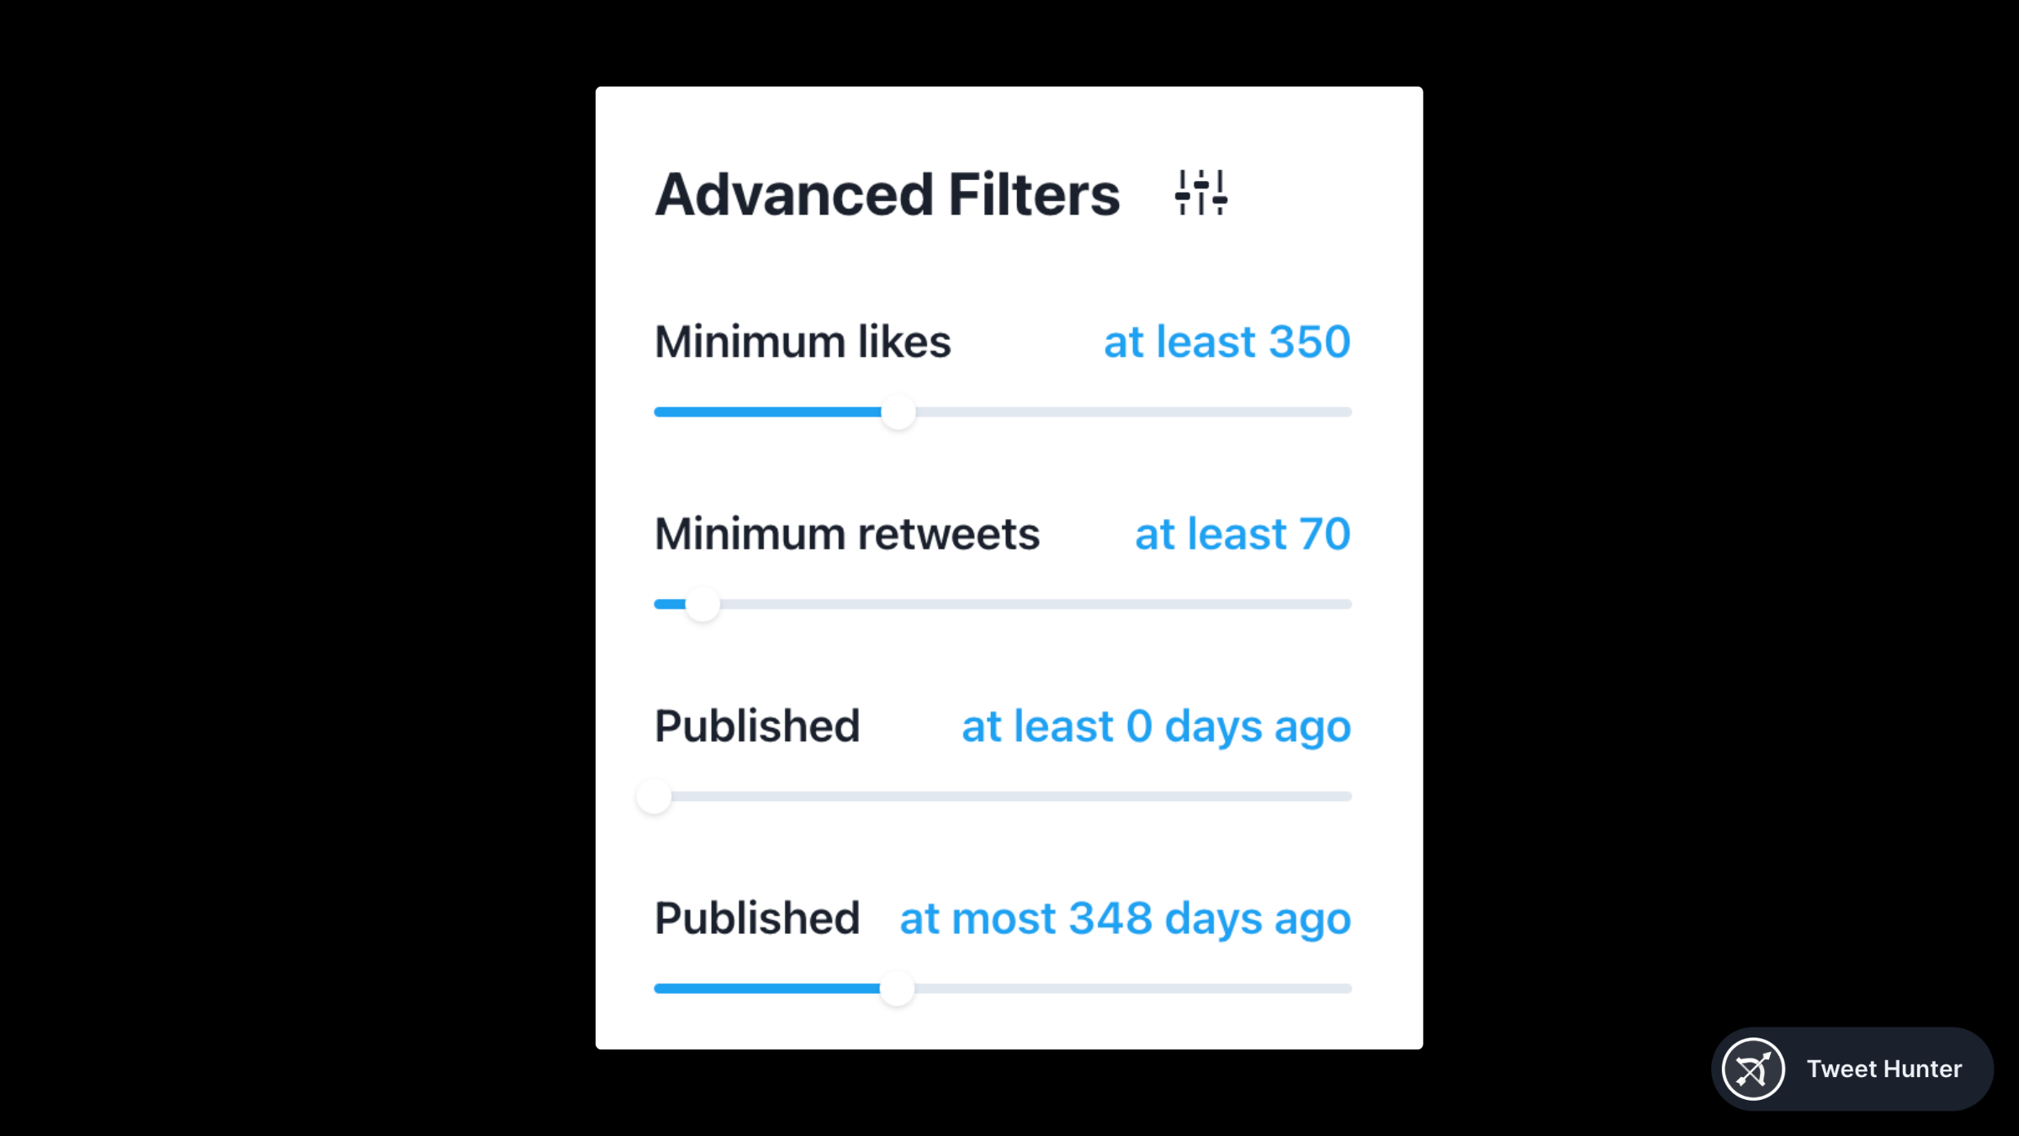The width and height of the screenshot is (2019, 1136).
Task: Select the Minimum retweets slider handle
Action: click(x=702, y=603)
